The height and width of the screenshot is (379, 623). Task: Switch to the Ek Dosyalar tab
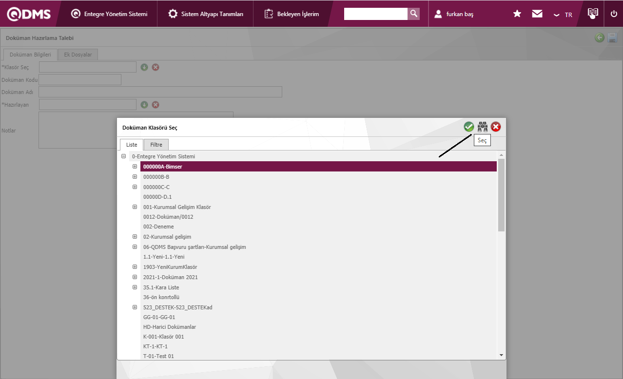pos(78,55)
